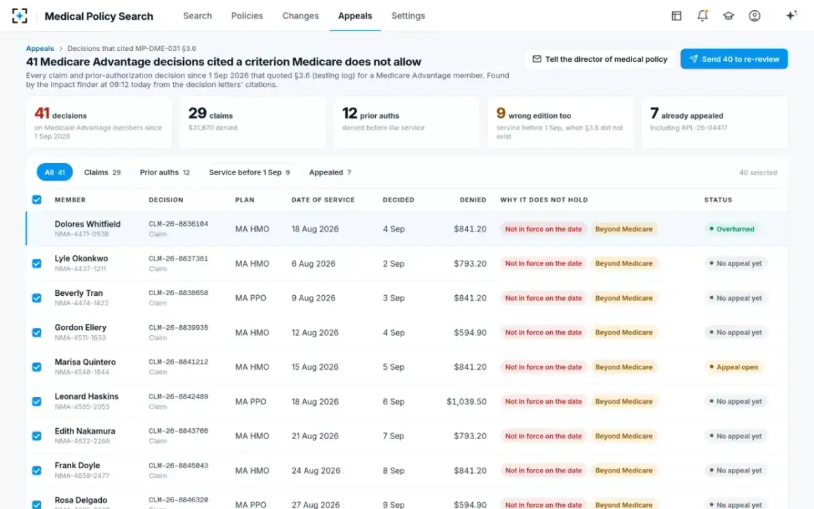Viewport: 814px width, 509px height.
Task: Toggle the Frank Doyle row checkbox
Action: click(x=37, y=470)
